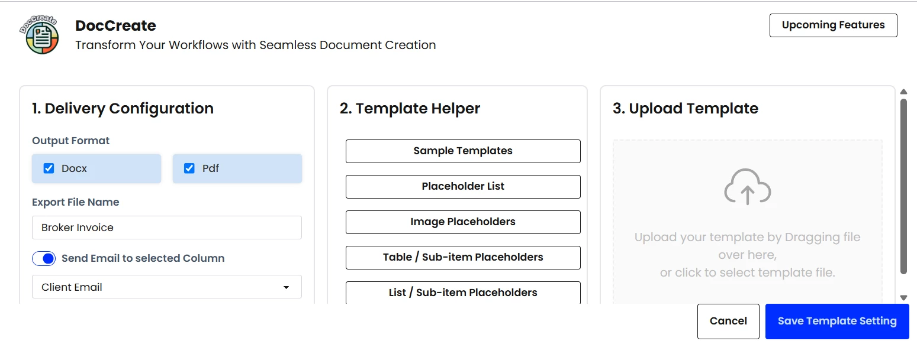This screenshot has height=341, width=917.
Task: Open Sample Templates helper
Action: pos(463,151)
